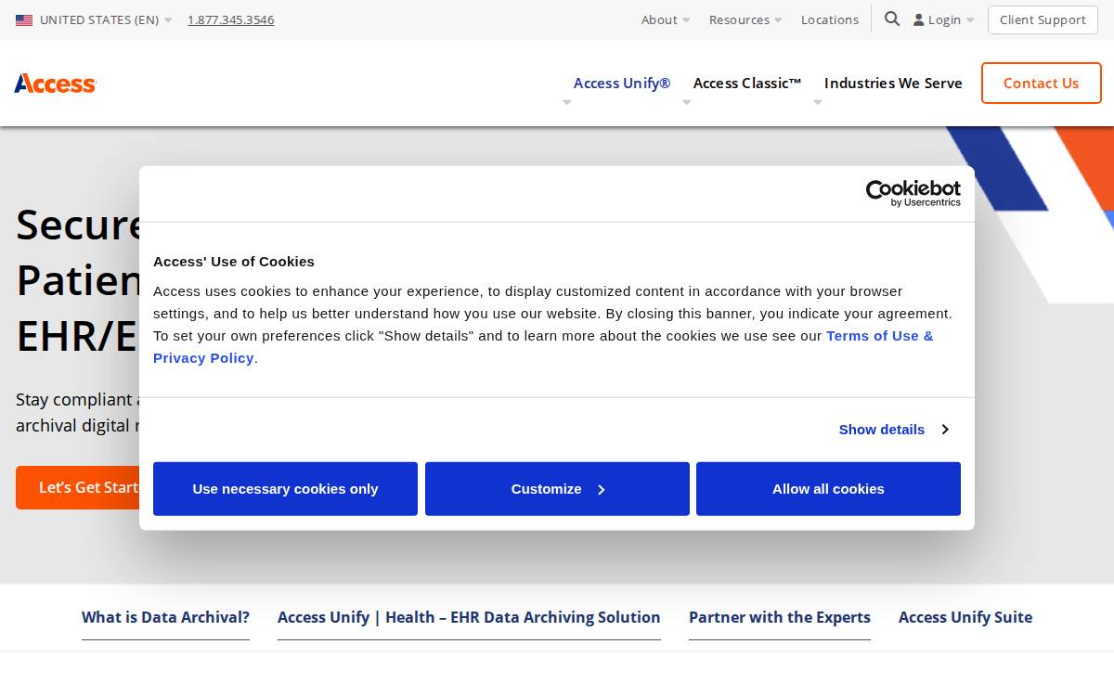Open the Access Classic™ menu
1114x696 pixels.
[x=747, y=84]
